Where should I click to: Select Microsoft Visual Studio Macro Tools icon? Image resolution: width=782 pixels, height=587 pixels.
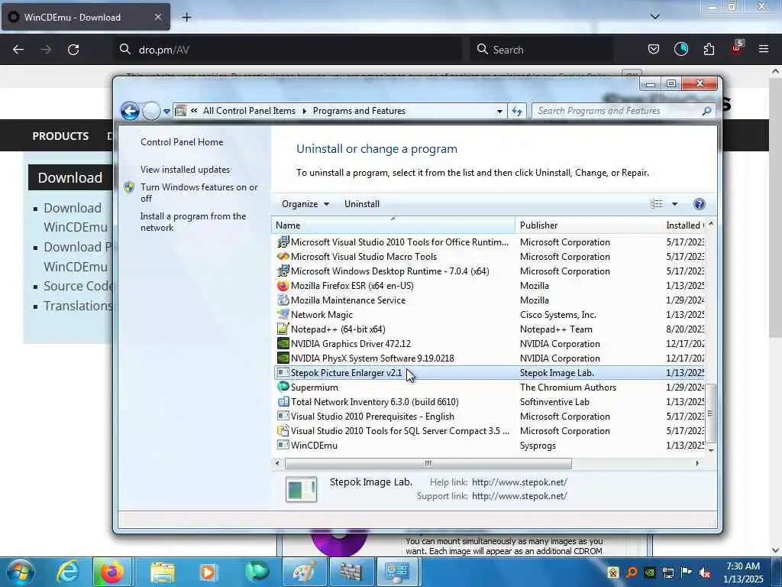click(283, 257)
